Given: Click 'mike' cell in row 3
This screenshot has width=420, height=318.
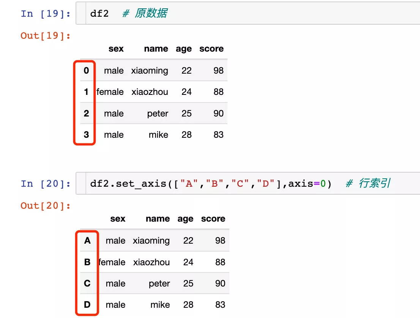Looking at the screenshot, I should tap(158, 135).
